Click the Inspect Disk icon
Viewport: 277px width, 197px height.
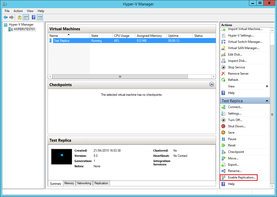pos(223,61)
